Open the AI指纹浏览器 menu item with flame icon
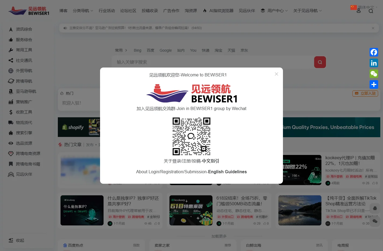This screenshot has width=383, height=251. click(x=218, y=11)
